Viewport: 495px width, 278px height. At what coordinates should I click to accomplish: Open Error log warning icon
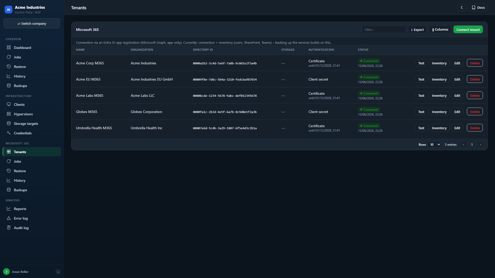pos(9,218)
